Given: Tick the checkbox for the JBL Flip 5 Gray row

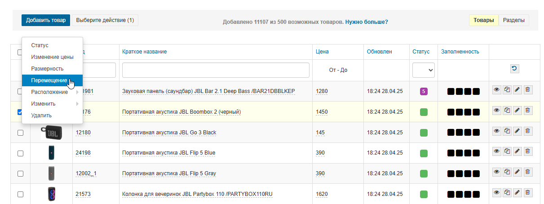Looking at the screenshot, I should 20,173.
